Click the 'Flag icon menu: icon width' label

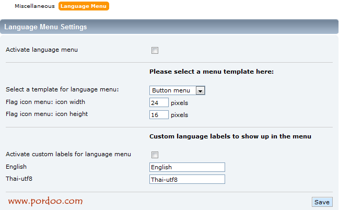[45, 102]
